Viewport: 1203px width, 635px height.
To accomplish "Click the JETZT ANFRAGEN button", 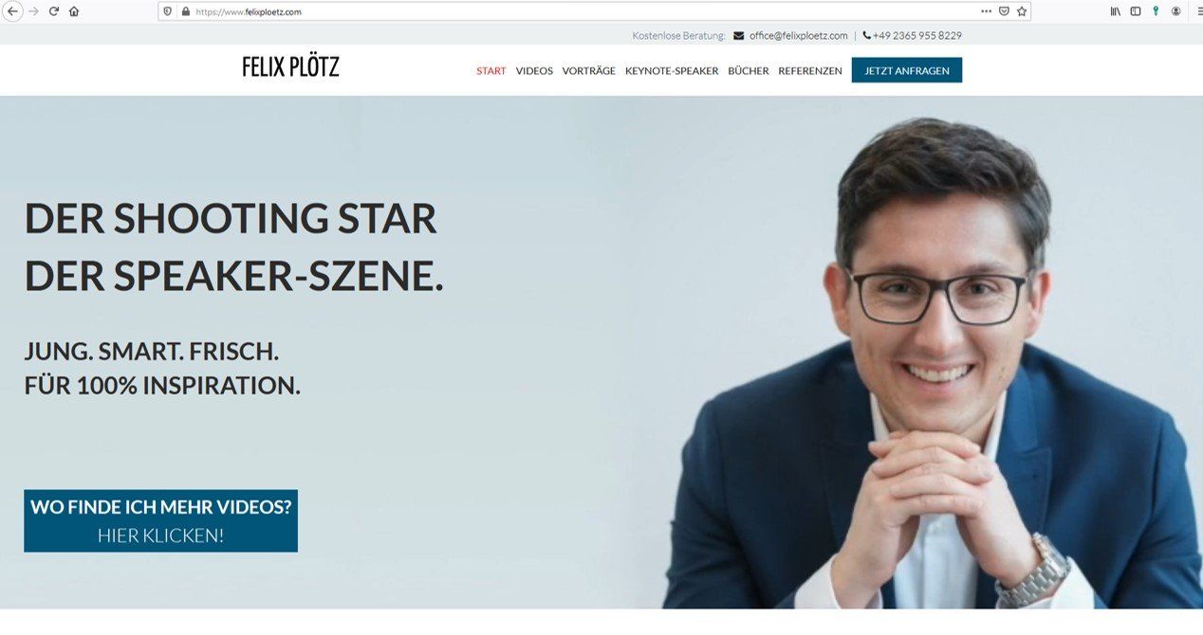I will pyautogui.click(x=907, y=70).
